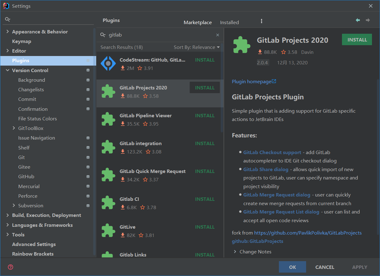Switch to the Installed tab
This screenshot has height=276, width=380.
(229, 22)
